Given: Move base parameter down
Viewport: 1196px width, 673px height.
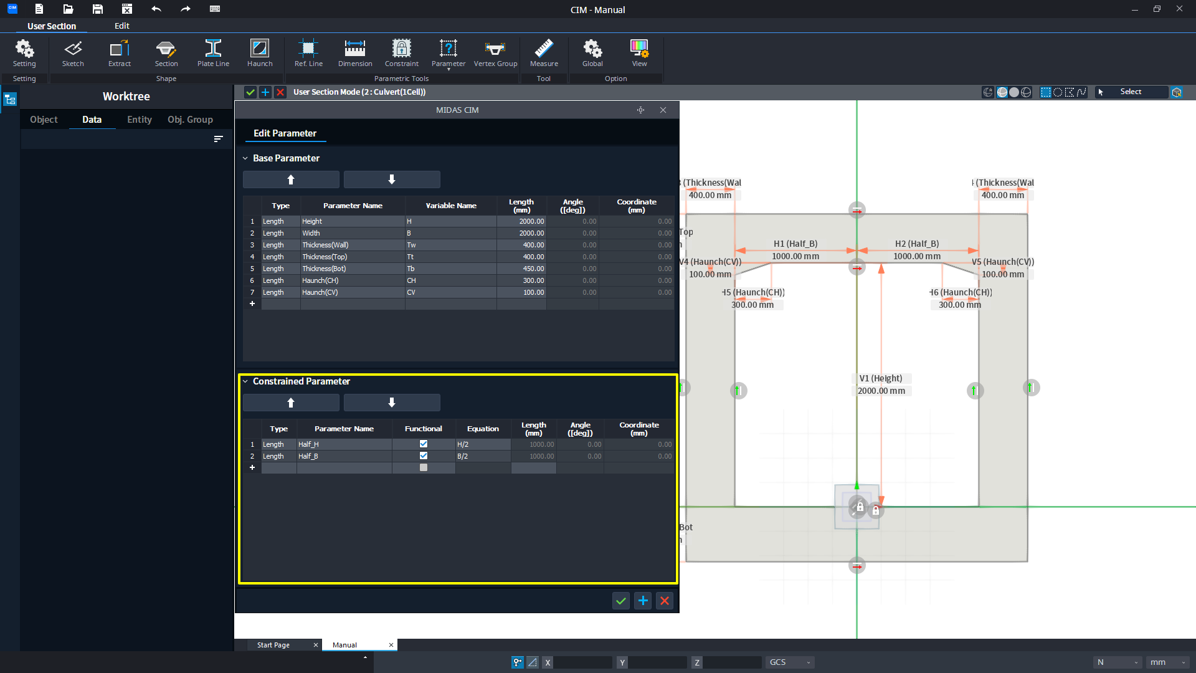Looking at the screenshot, I should 392,179.
